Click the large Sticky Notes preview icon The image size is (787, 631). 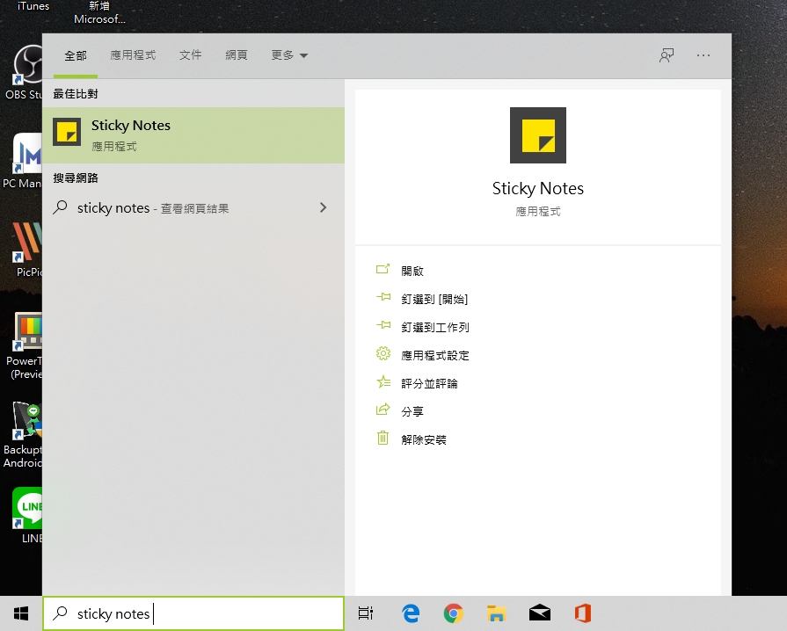click(x=537, y=135)
